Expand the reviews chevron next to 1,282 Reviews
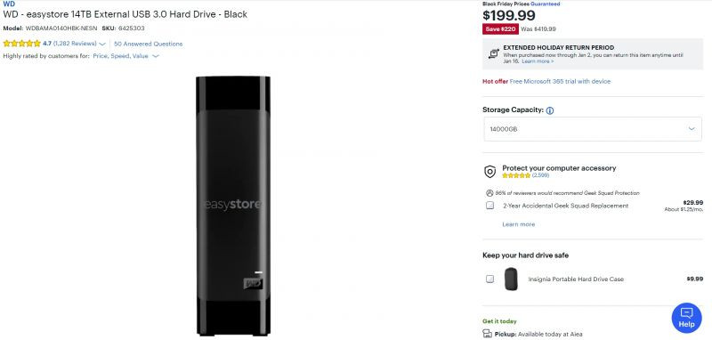The height and width of the screenshot is (340, 712). pyautogui.click(x=102, y=44)
